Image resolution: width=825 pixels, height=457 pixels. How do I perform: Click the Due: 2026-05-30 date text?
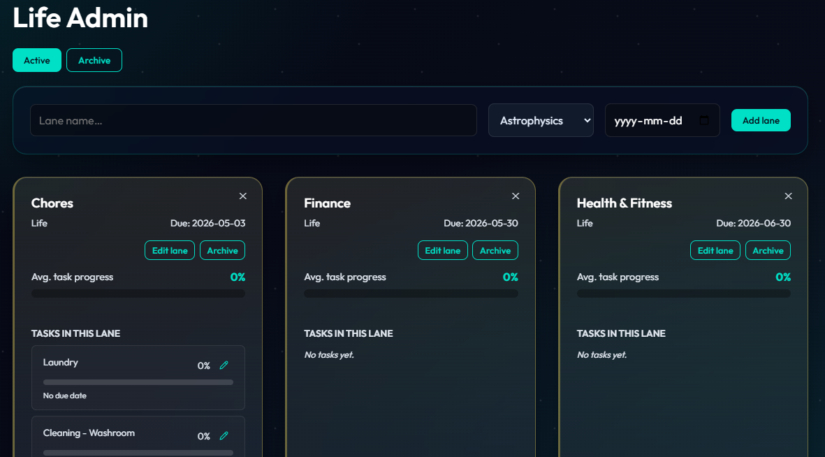click(x=481, y=223)
